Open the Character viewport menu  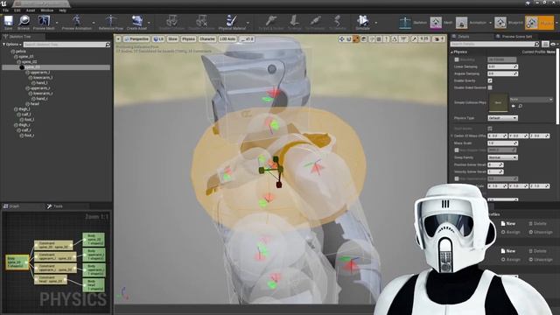(207, 38)
